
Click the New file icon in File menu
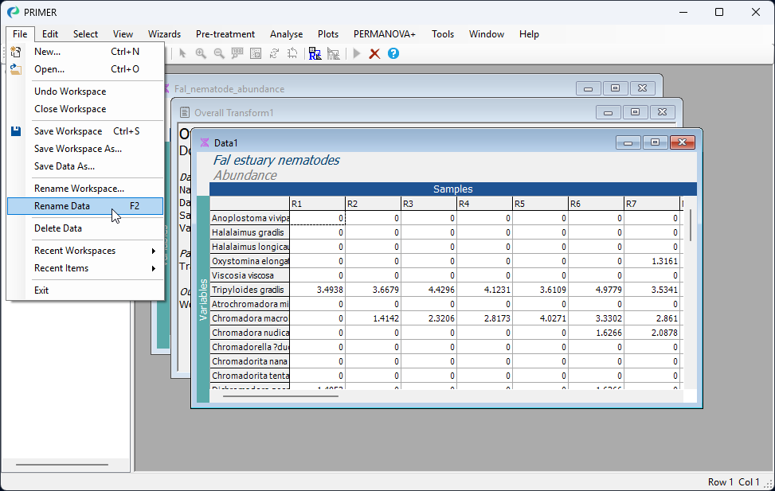click(x=16, y=52)
